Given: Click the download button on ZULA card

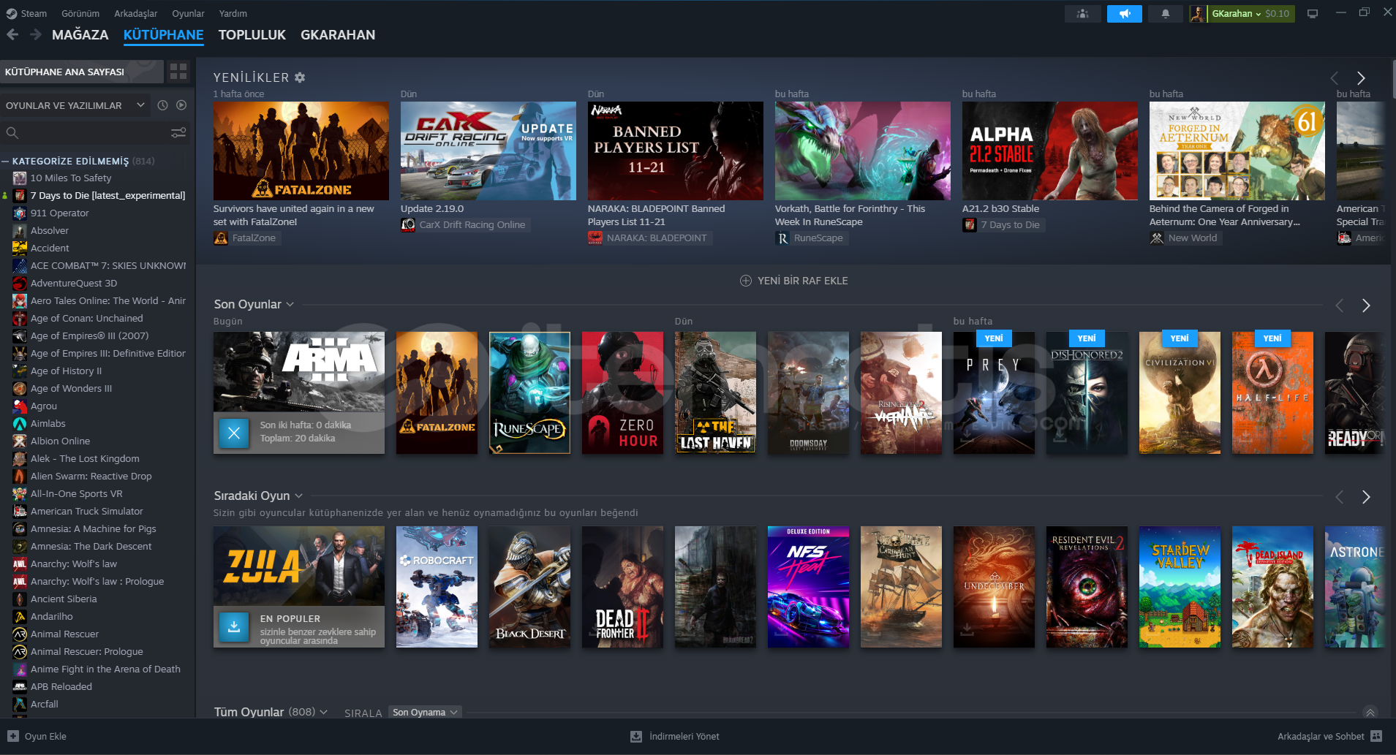Looking at the screenshot, I should (x=234, y=626).
